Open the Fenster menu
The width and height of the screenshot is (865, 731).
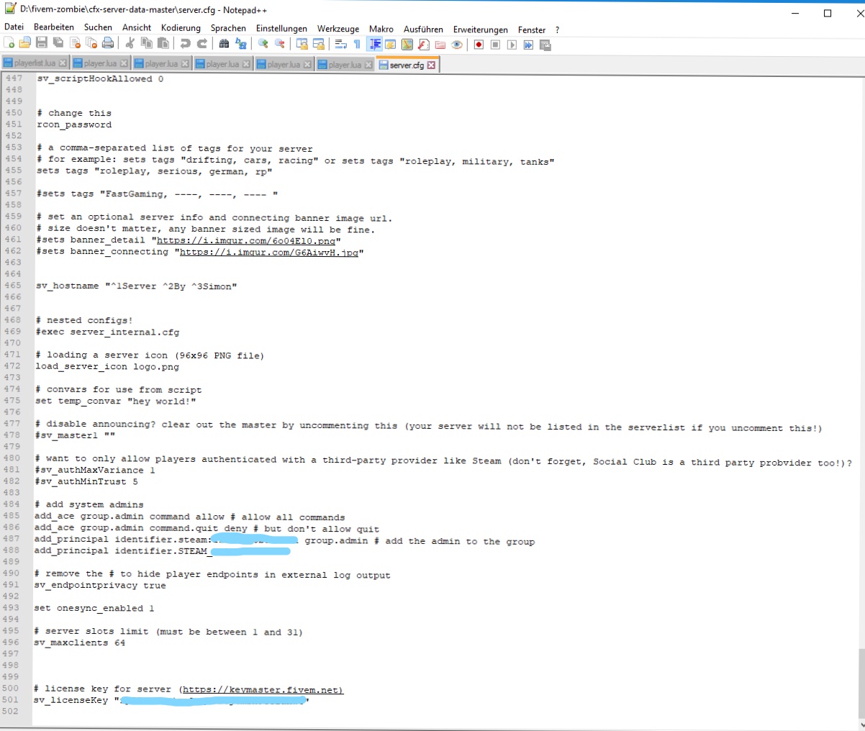click(532, 29)
